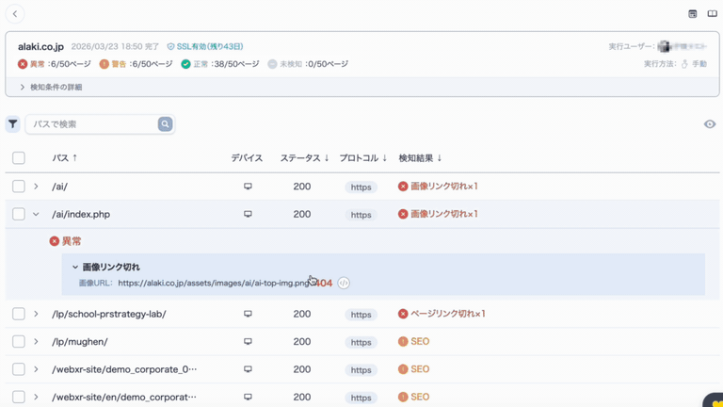Click the gray 未検知 icon in summary

272,64
